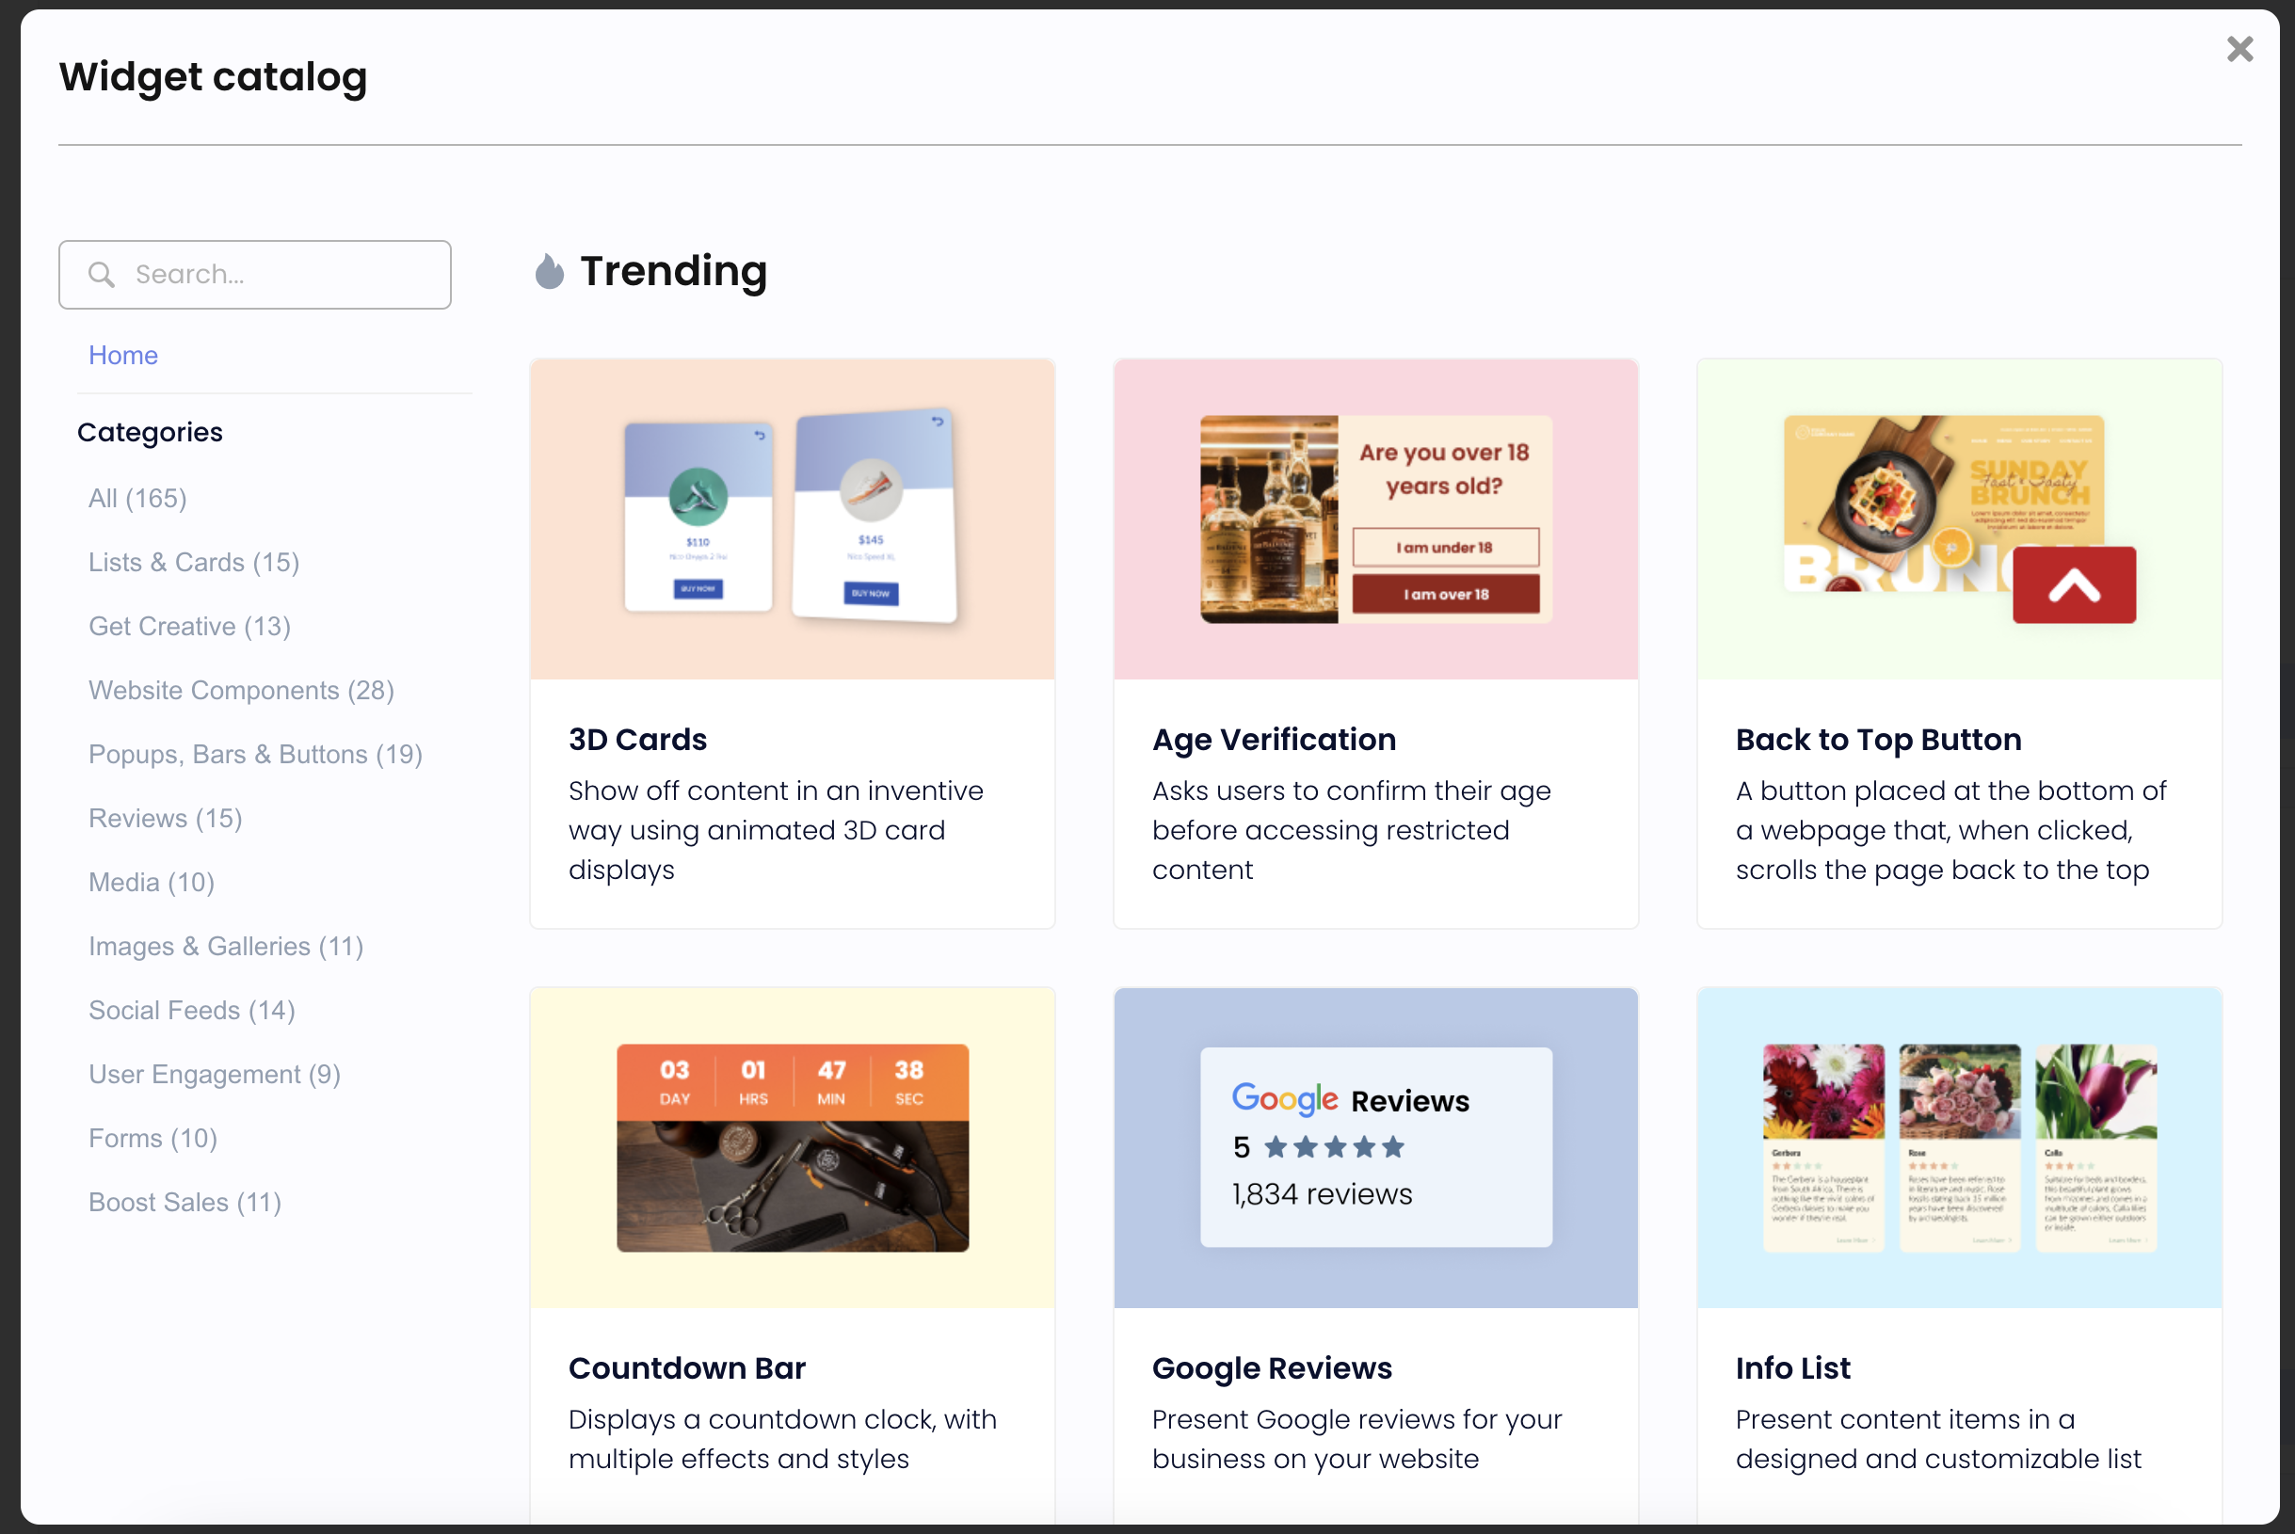
Task: Select the Get Creative category
Action: [189, 626]
